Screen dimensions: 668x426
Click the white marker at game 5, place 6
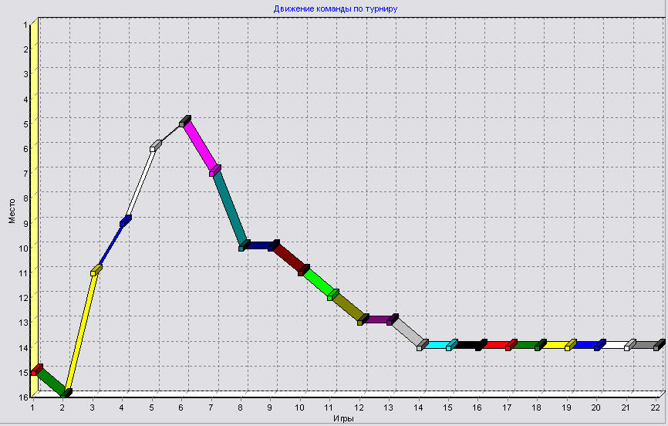156,146
